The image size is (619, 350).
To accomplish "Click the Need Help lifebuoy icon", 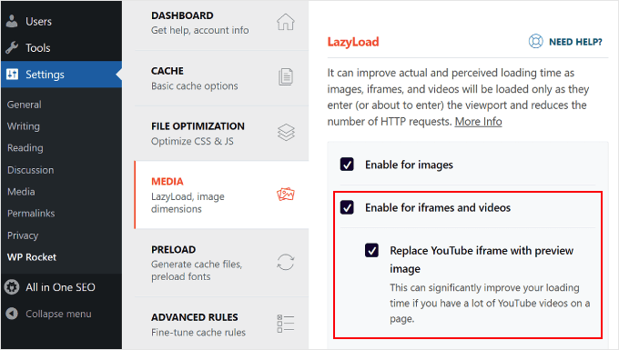I will coord(535,42).
